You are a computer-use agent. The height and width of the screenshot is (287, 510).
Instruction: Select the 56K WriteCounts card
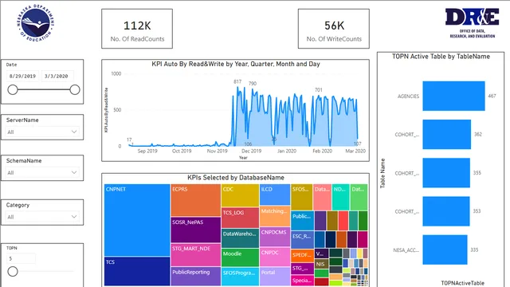334,29
